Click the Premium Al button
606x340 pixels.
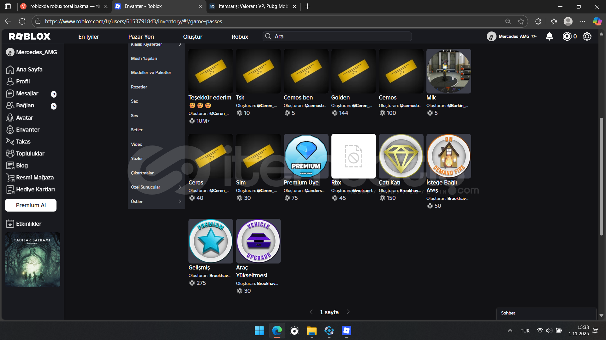click(31, 205)
